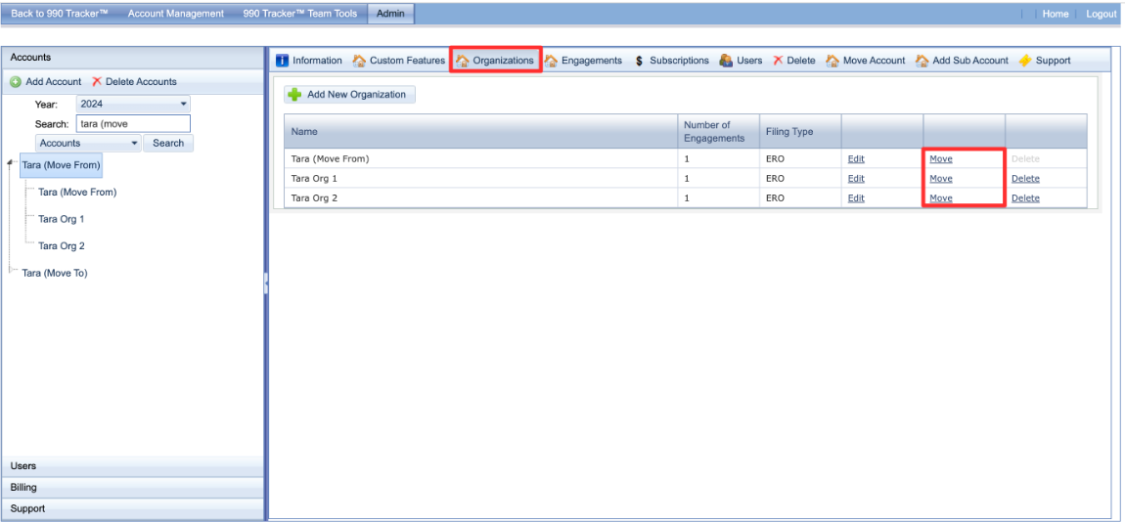The width and height of the screenshot is (1125, 522).
Task: Open the Support toolbar item
Action: pos(1025,61)
